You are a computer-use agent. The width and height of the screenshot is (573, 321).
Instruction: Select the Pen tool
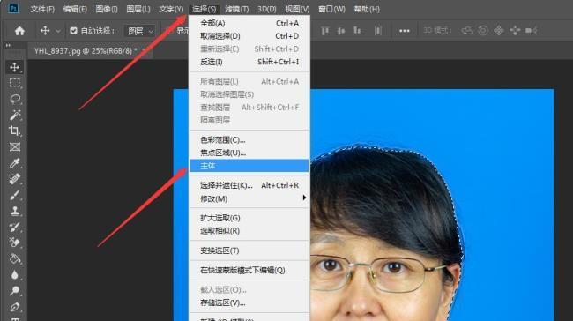click(x=15, y=307)
